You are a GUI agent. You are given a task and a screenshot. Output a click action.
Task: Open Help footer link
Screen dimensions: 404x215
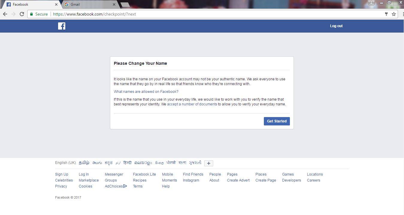(166, 186)
